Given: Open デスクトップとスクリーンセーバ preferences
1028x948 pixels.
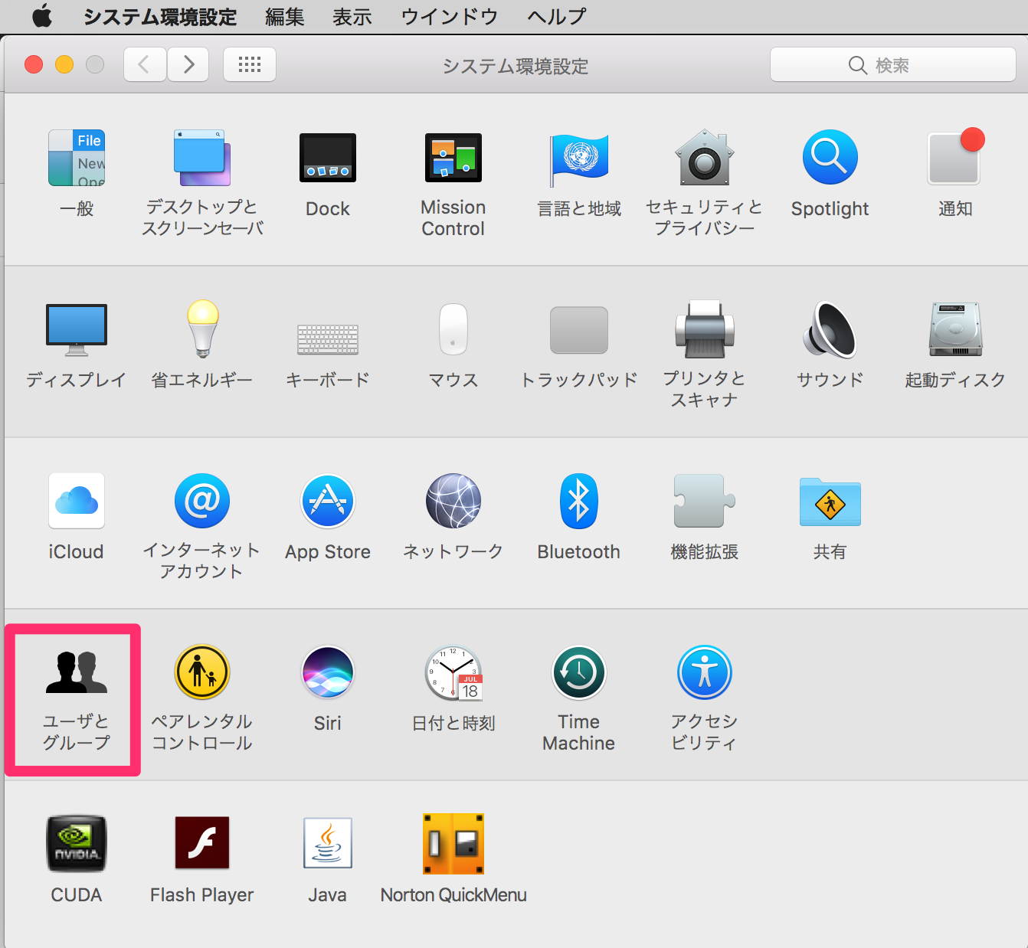Looking at the screenshot, I should pos(202,158).
